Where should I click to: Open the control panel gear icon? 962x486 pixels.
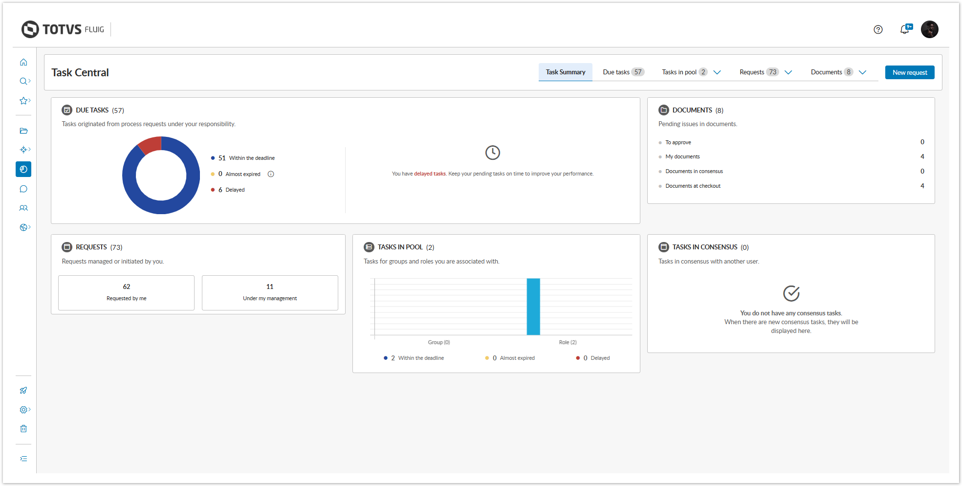coord(23,410)
